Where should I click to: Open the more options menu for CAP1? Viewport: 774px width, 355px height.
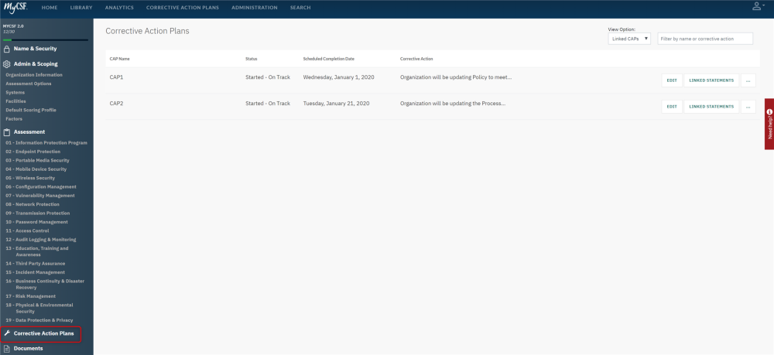click(x=748, y=80)
